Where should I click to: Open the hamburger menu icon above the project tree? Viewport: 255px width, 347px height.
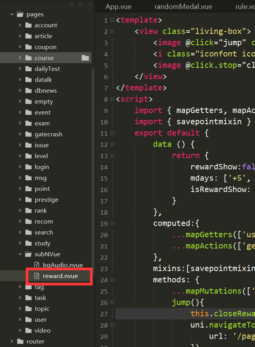pos(90,4)
